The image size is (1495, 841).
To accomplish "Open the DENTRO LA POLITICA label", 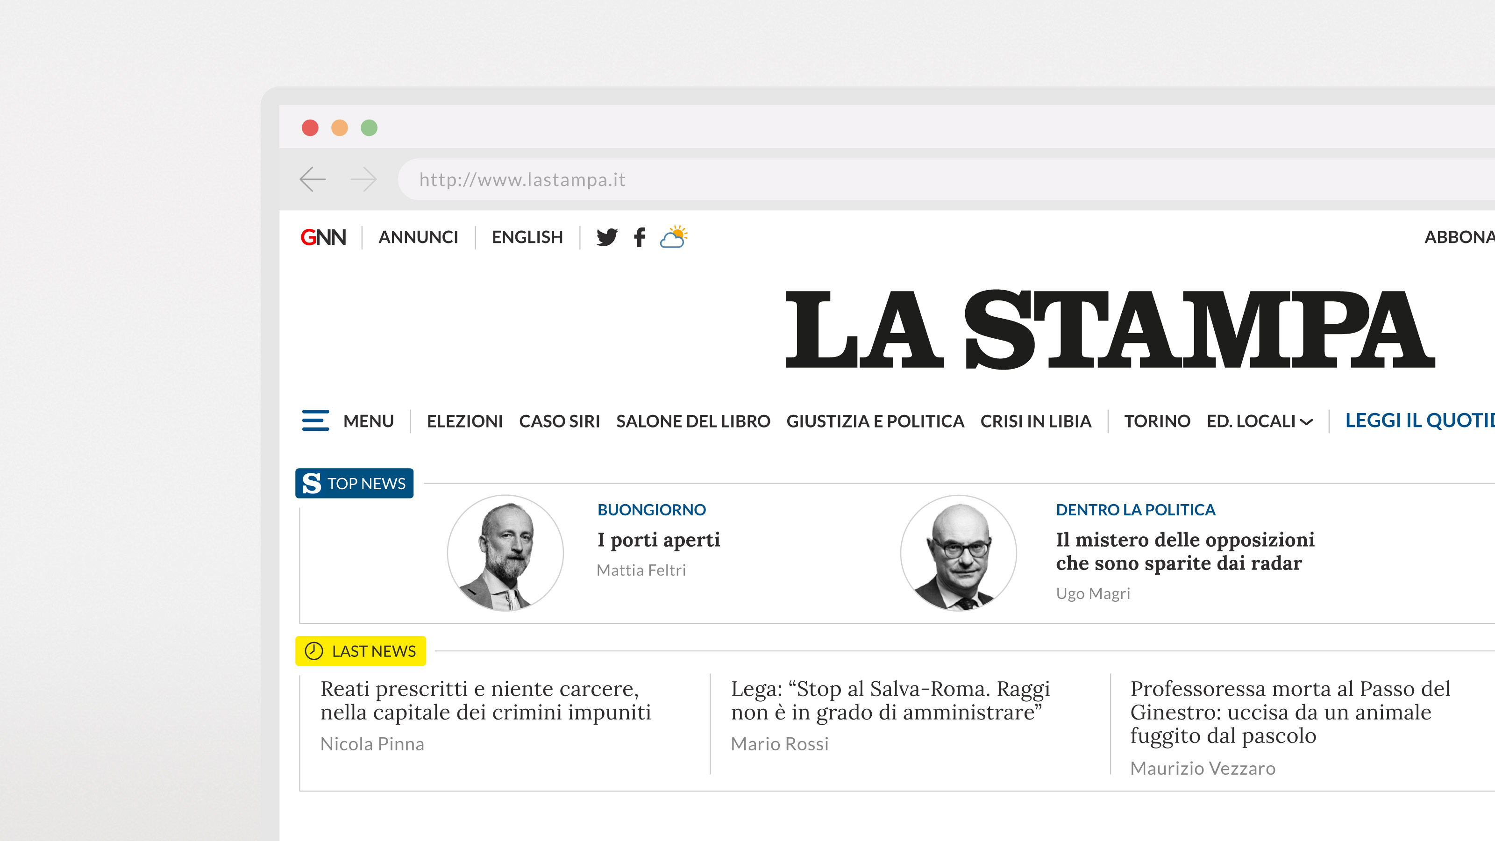I will (1135, 510).
